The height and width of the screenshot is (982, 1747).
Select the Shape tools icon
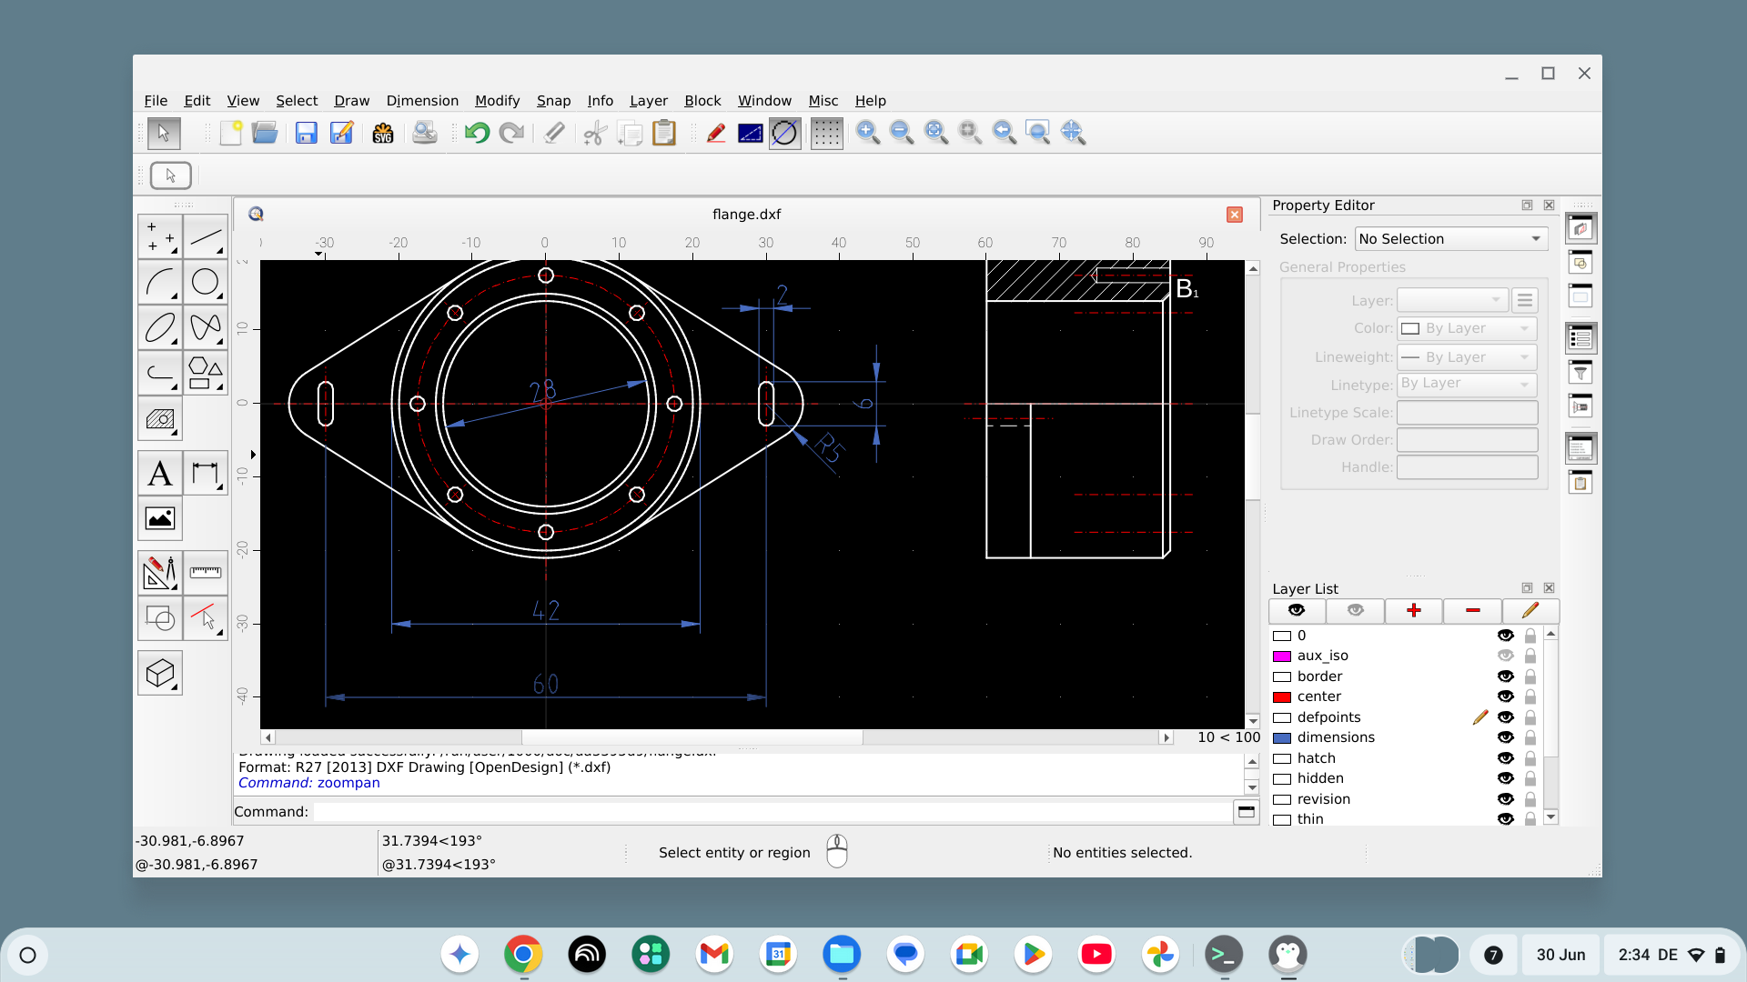click(206, 373)
